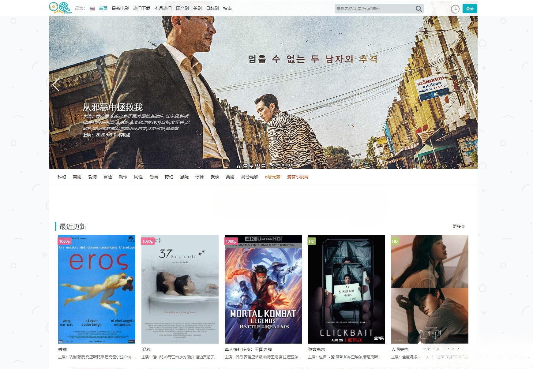Select the 科幻 genre category

[62, 177]
